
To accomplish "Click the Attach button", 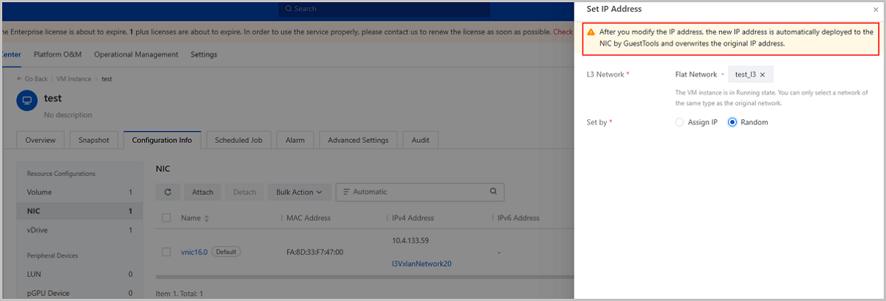I will point(202,192).
